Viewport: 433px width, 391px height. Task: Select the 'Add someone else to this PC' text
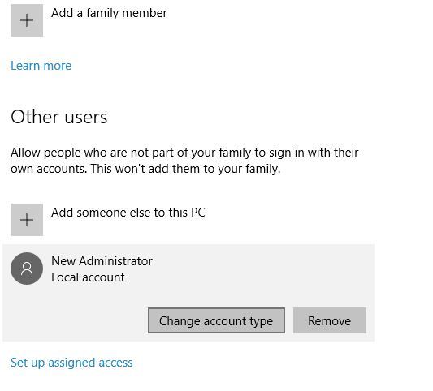coord(128,213)
